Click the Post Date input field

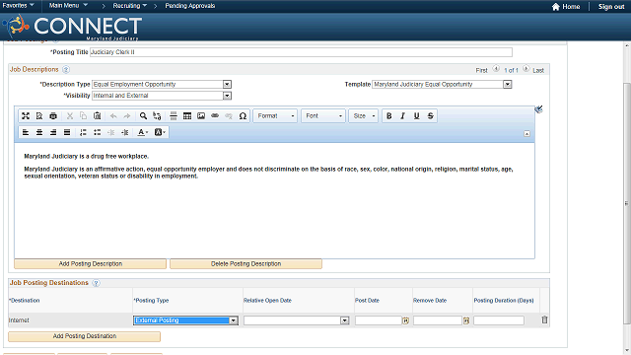point(379,320)
